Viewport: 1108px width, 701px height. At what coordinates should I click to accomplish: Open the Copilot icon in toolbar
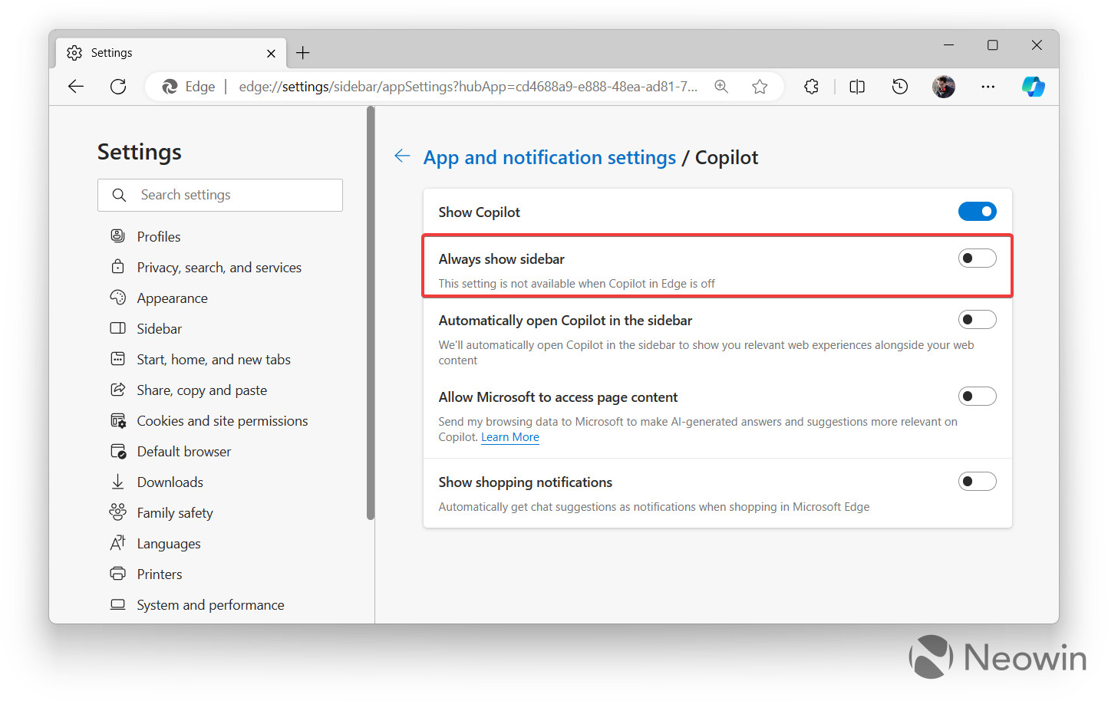click(1033, 87)
